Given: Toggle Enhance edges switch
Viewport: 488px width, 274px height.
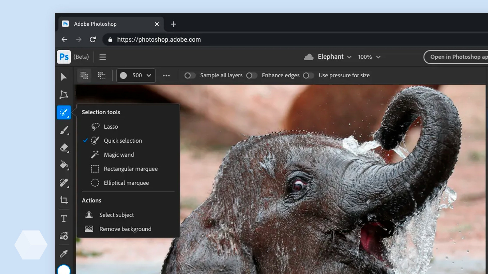Looking at the screenshot, I should click(x=252, y=75).
